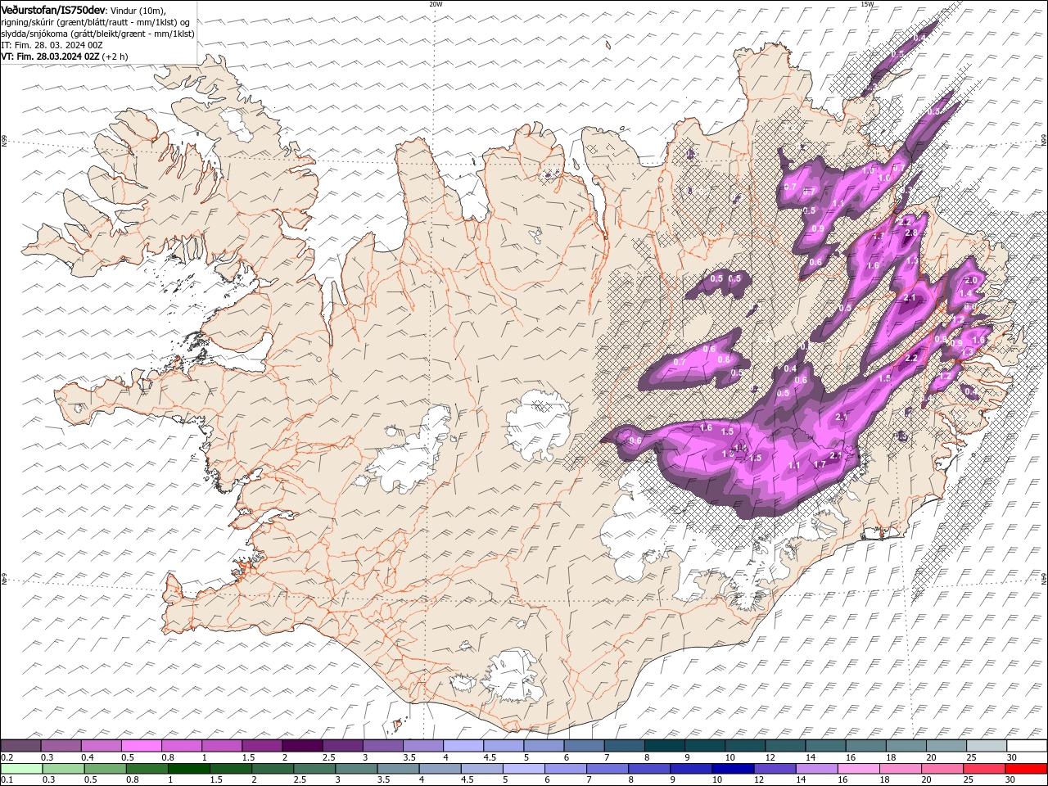Pick the pale lavender swatch between 4 and 4.5
Image resolution: width=1048 pixels, height=786 pixels.
[x=463, y=746]
